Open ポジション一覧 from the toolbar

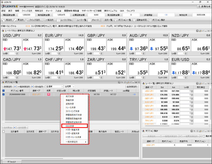click(x=122, y=20)
